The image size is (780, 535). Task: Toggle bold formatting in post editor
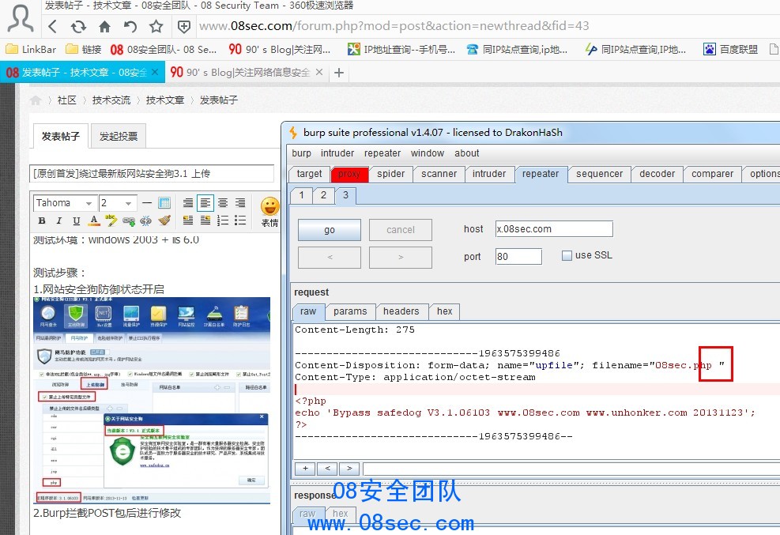[42, 220]
